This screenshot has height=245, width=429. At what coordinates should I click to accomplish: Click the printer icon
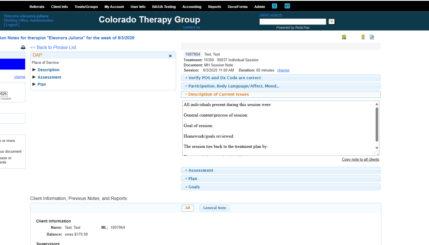pos(23,47)
